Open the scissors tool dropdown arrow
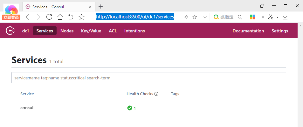 277,17
